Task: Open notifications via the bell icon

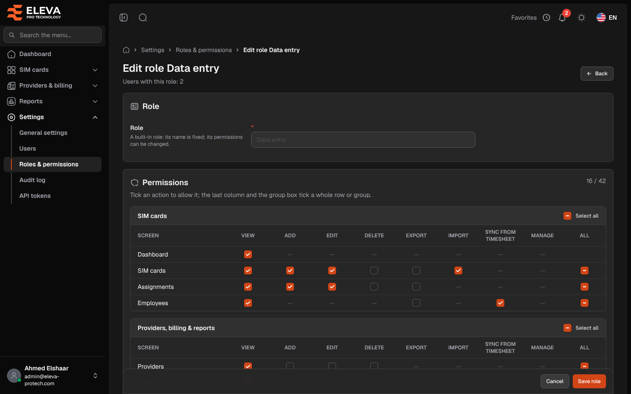Action: [x=562, y=18]
